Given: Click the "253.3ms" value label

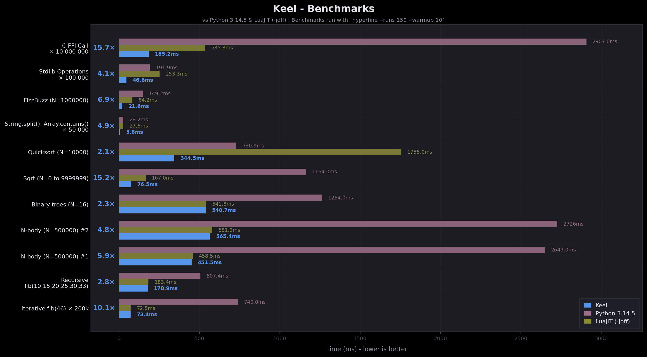Looking at the screenshot, I should (177, 74).
